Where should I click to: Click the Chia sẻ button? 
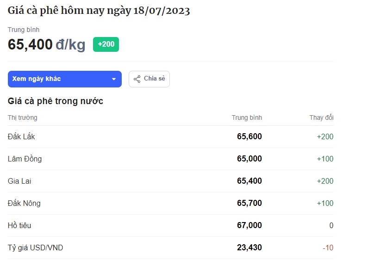[149, 79]
